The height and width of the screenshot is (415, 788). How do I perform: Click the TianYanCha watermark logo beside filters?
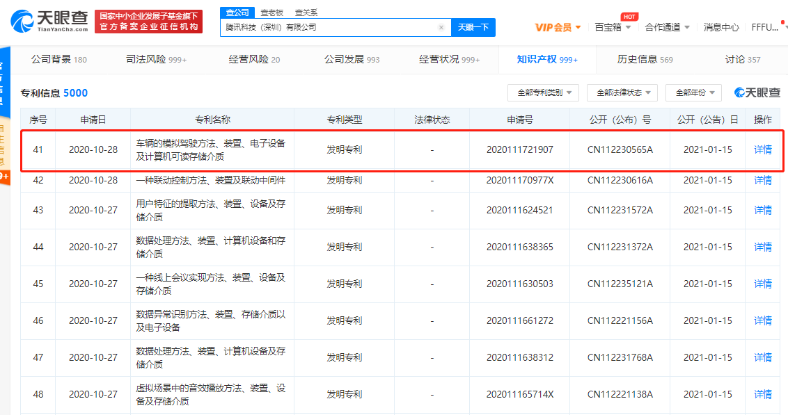point(757,92)
